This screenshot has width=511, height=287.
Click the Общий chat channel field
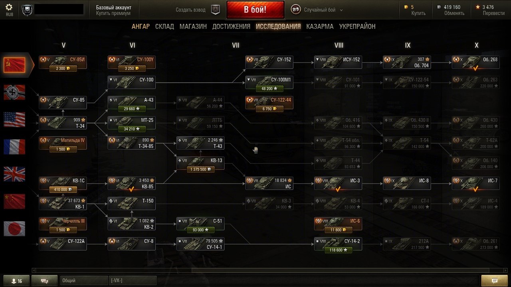click(84, 281)
